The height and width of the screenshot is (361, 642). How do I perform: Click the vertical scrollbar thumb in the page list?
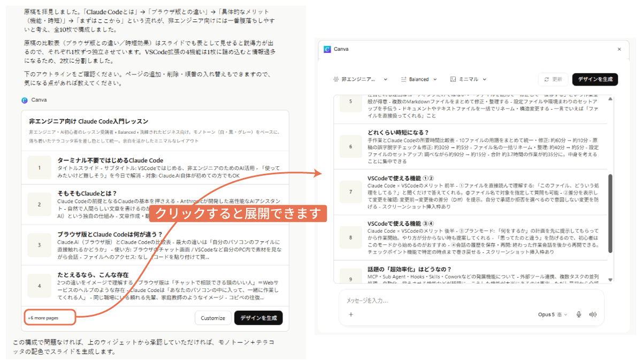pyautogui.click(x=610, y=214)
